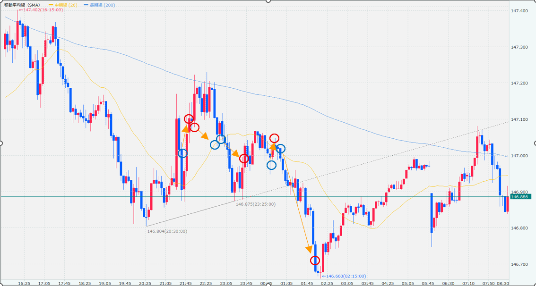Click the 146.700 price axis label
Screen dimensions: 536x286
[519, 264]
